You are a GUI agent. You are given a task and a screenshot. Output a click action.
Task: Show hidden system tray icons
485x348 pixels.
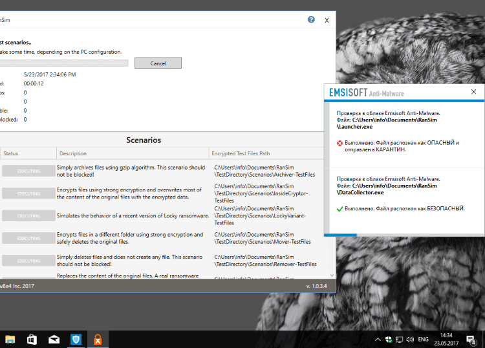(x=378, y=340)
